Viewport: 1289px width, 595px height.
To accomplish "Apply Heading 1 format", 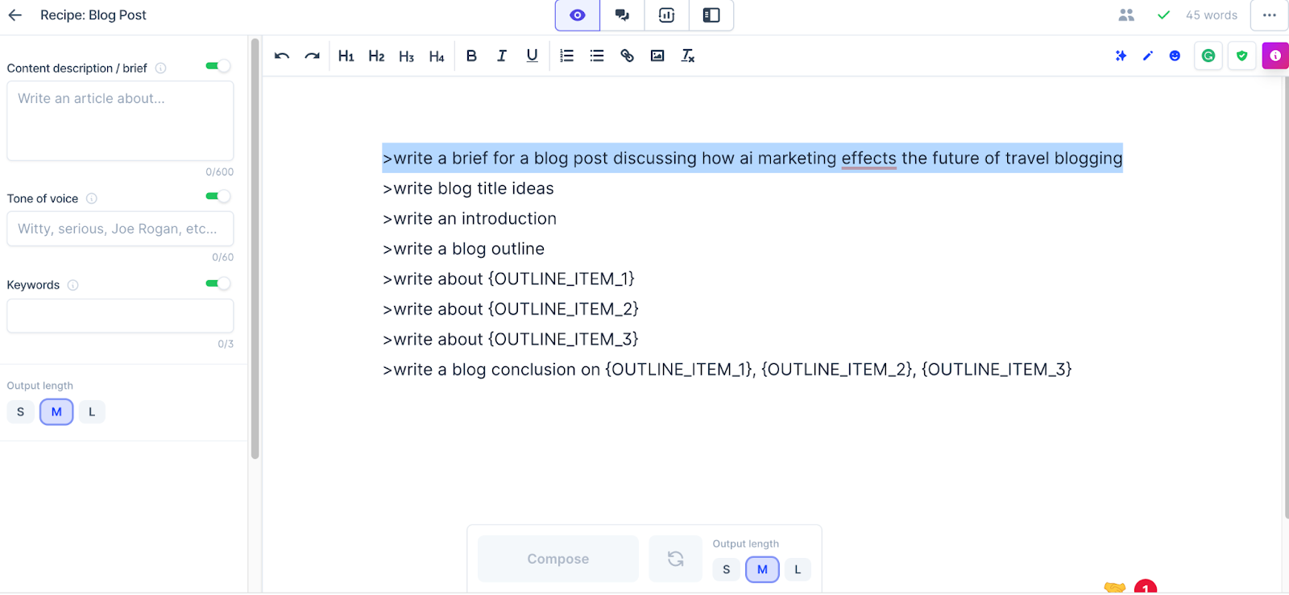I will click(x=346, y=56).
